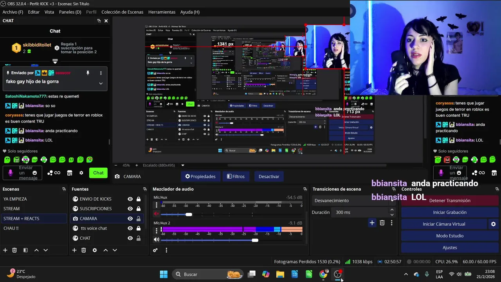
Task: Open Ajustes in Controles panel
Action: tap(450, 248)
